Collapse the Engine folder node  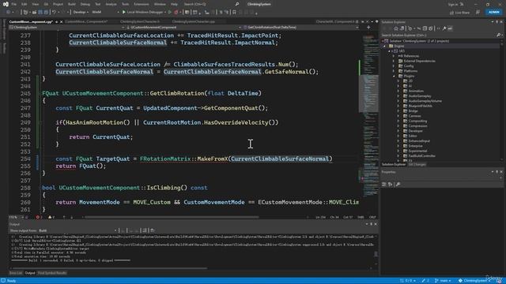[385, 46]
